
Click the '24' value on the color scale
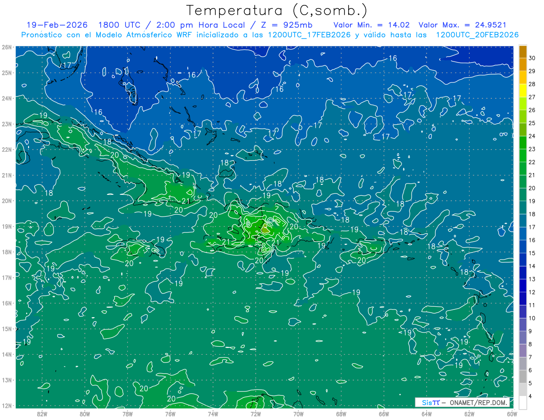[532, 136]
